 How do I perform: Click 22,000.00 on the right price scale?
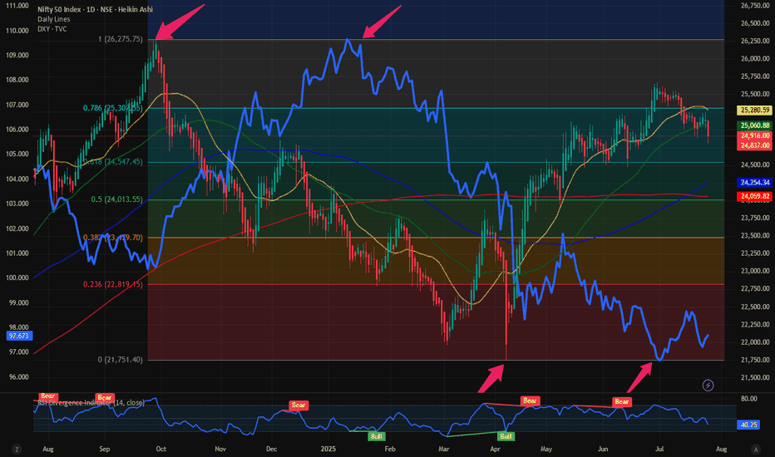point(755,342)
